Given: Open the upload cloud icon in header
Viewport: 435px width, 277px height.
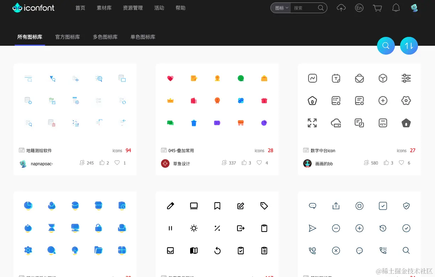Looking at the screenshot, I should [x=341, y=8].
